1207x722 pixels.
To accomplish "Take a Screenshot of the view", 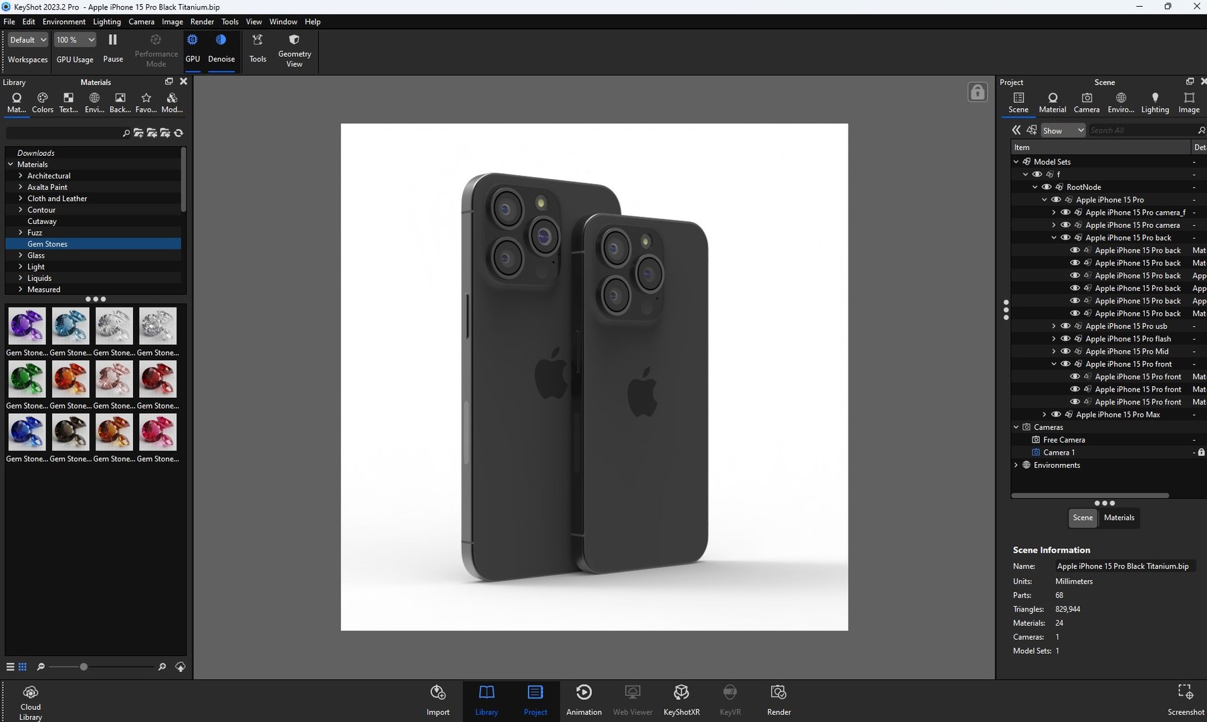I will coord(1186,700).
